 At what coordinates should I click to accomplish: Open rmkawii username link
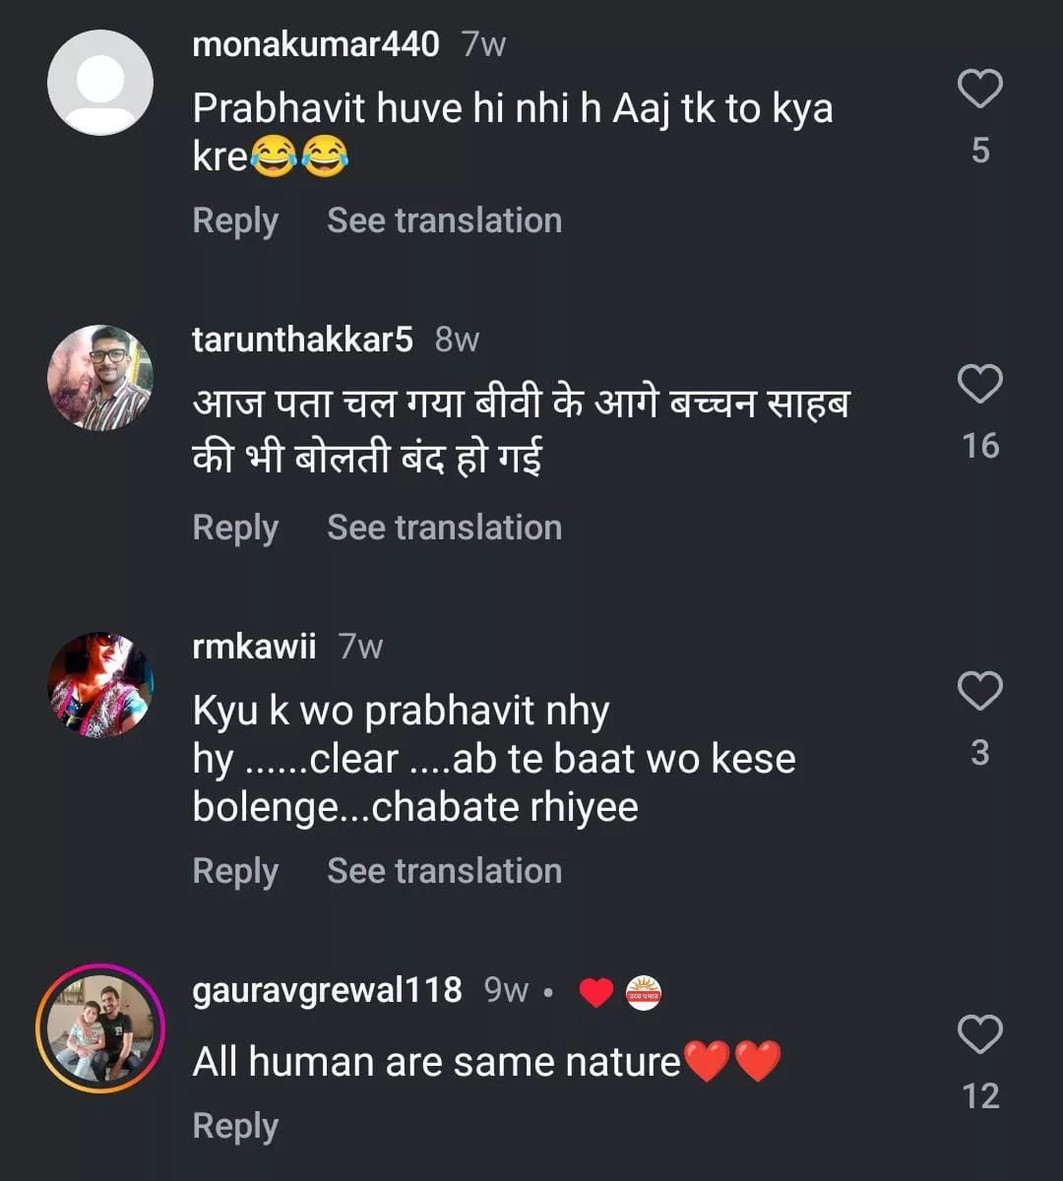coord(254,647)
